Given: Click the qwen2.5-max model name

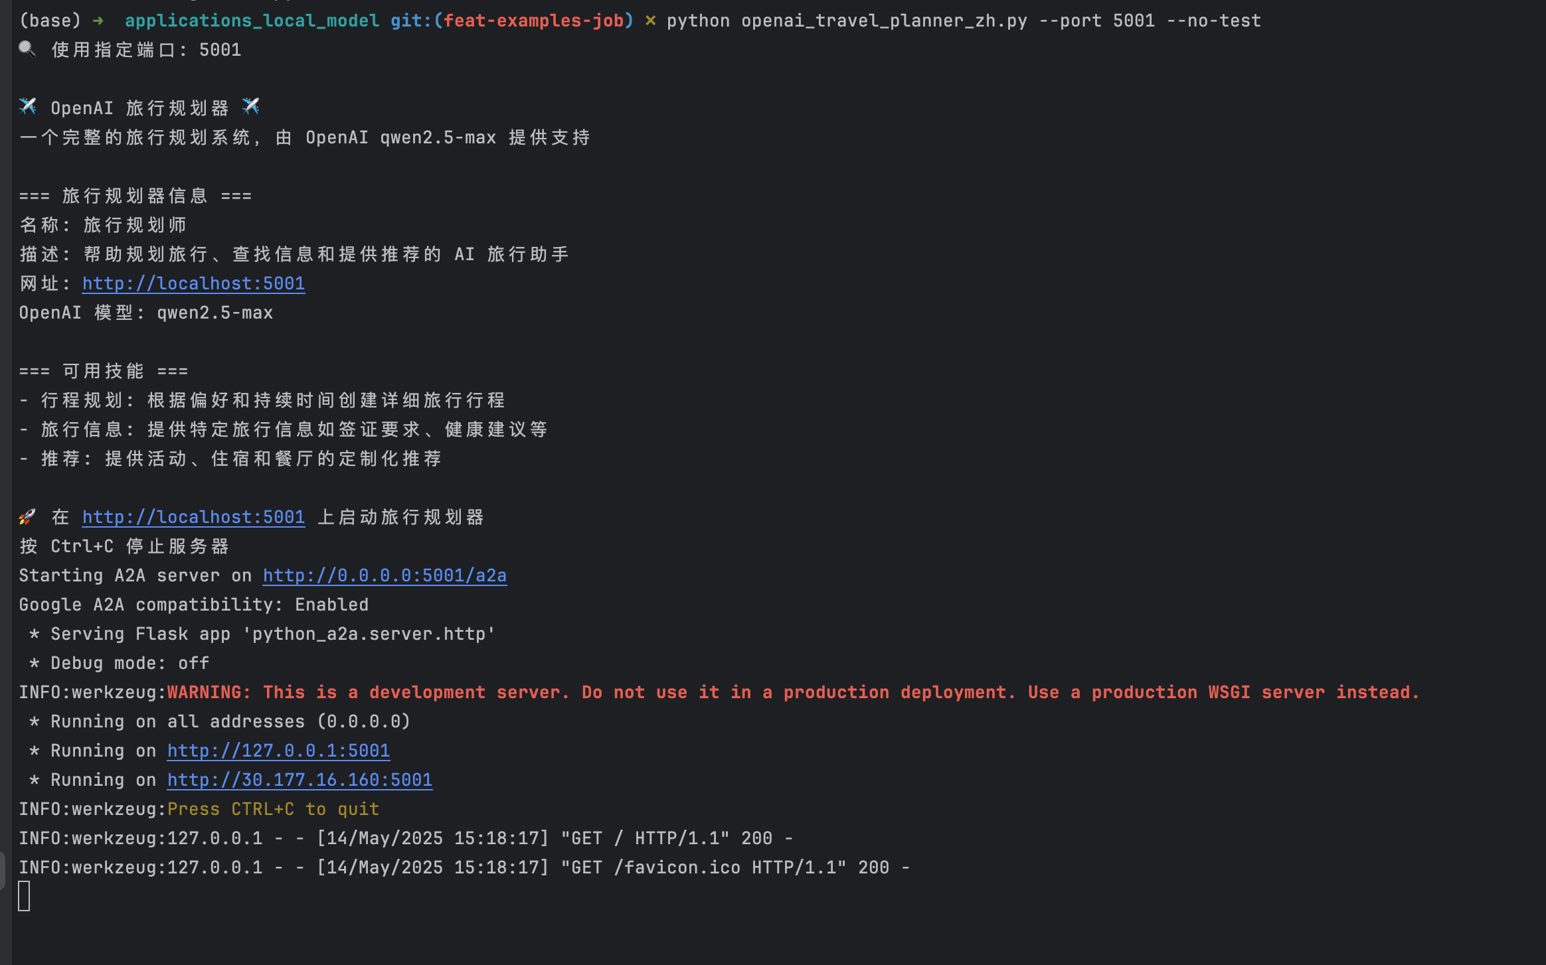Looking at the screenshot, I should click(x=215, y=312).
